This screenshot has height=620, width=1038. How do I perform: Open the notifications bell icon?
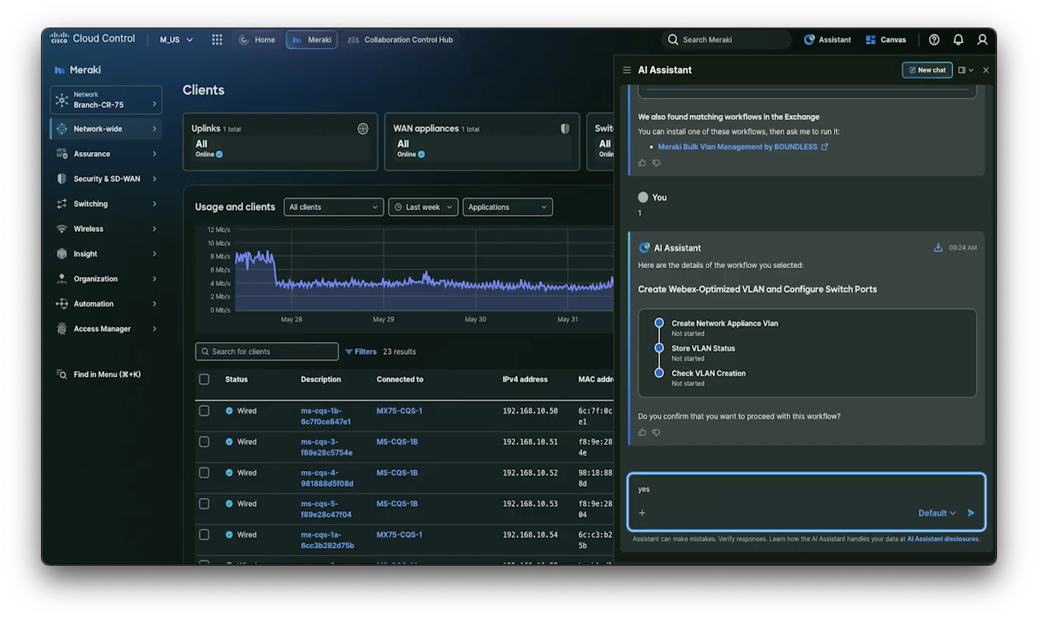(x=958, y=39)
